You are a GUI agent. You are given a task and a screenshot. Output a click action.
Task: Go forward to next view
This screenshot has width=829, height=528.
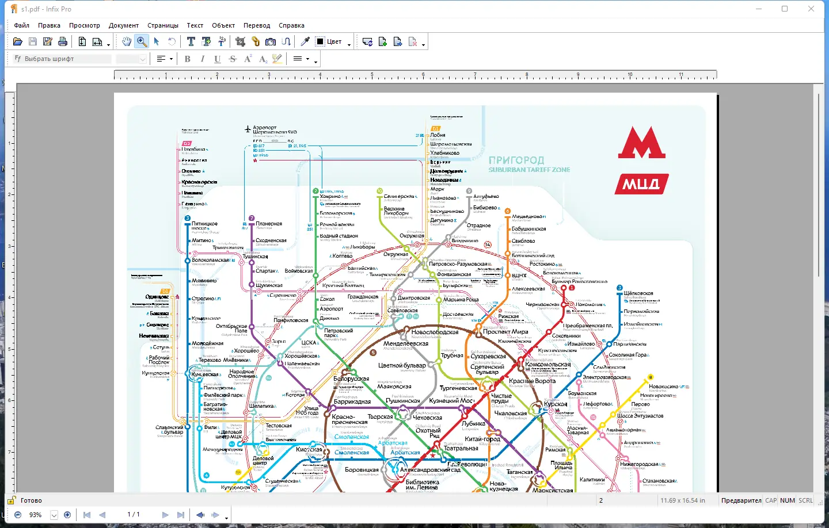click(215, 515)
